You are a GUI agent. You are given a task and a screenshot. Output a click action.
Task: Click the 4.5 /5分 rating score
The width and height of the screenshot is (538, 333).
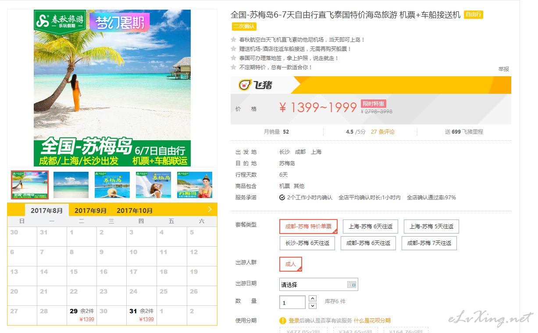[356, 131]
